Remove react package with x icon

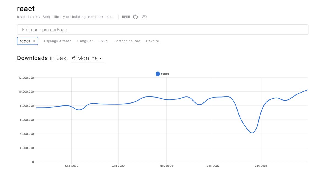[x=34, y=41]
